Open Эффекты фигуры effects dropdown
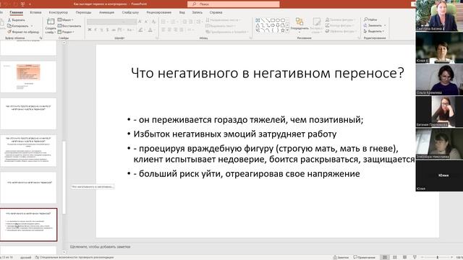This screenshot has width=463, height=260. click(341, 31)
